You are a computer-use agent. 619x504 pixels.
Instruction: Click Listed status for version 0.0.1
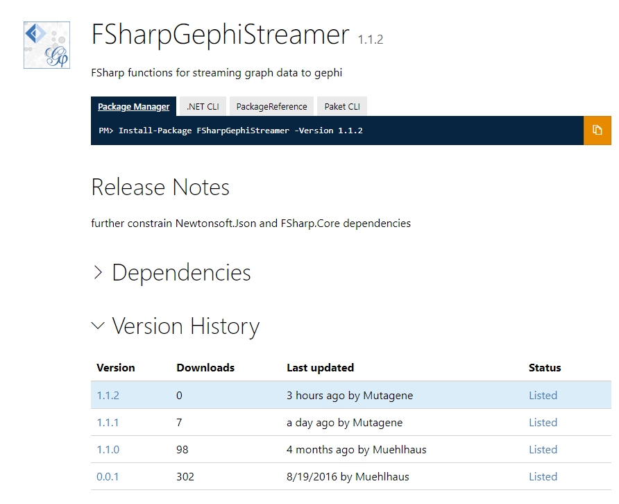click(543, 476)
